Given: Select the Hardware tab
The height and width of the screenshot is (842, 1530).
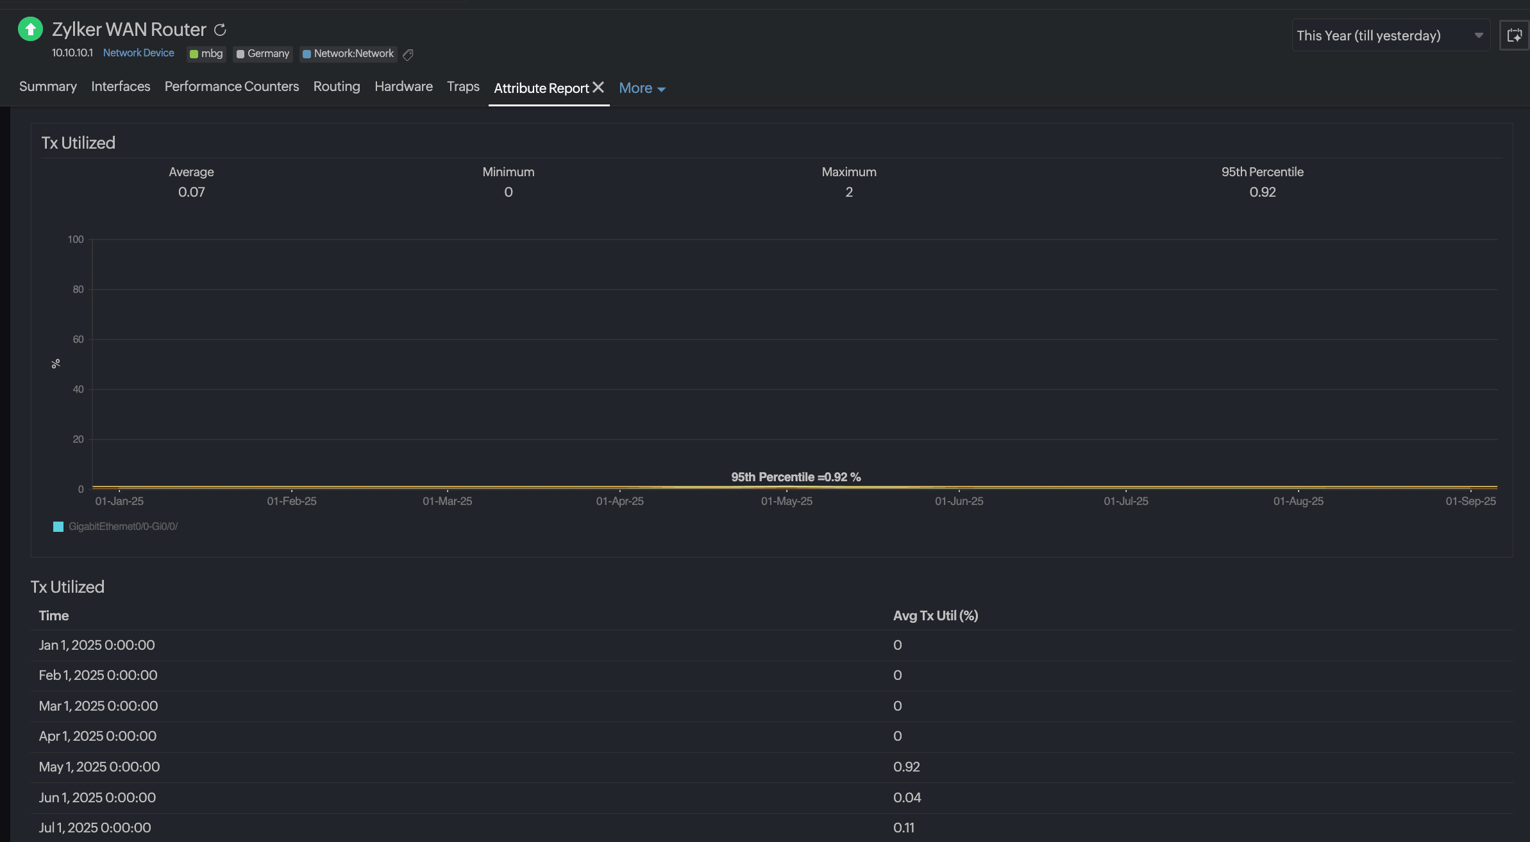Looking at the screenshot, I should 403,87.
